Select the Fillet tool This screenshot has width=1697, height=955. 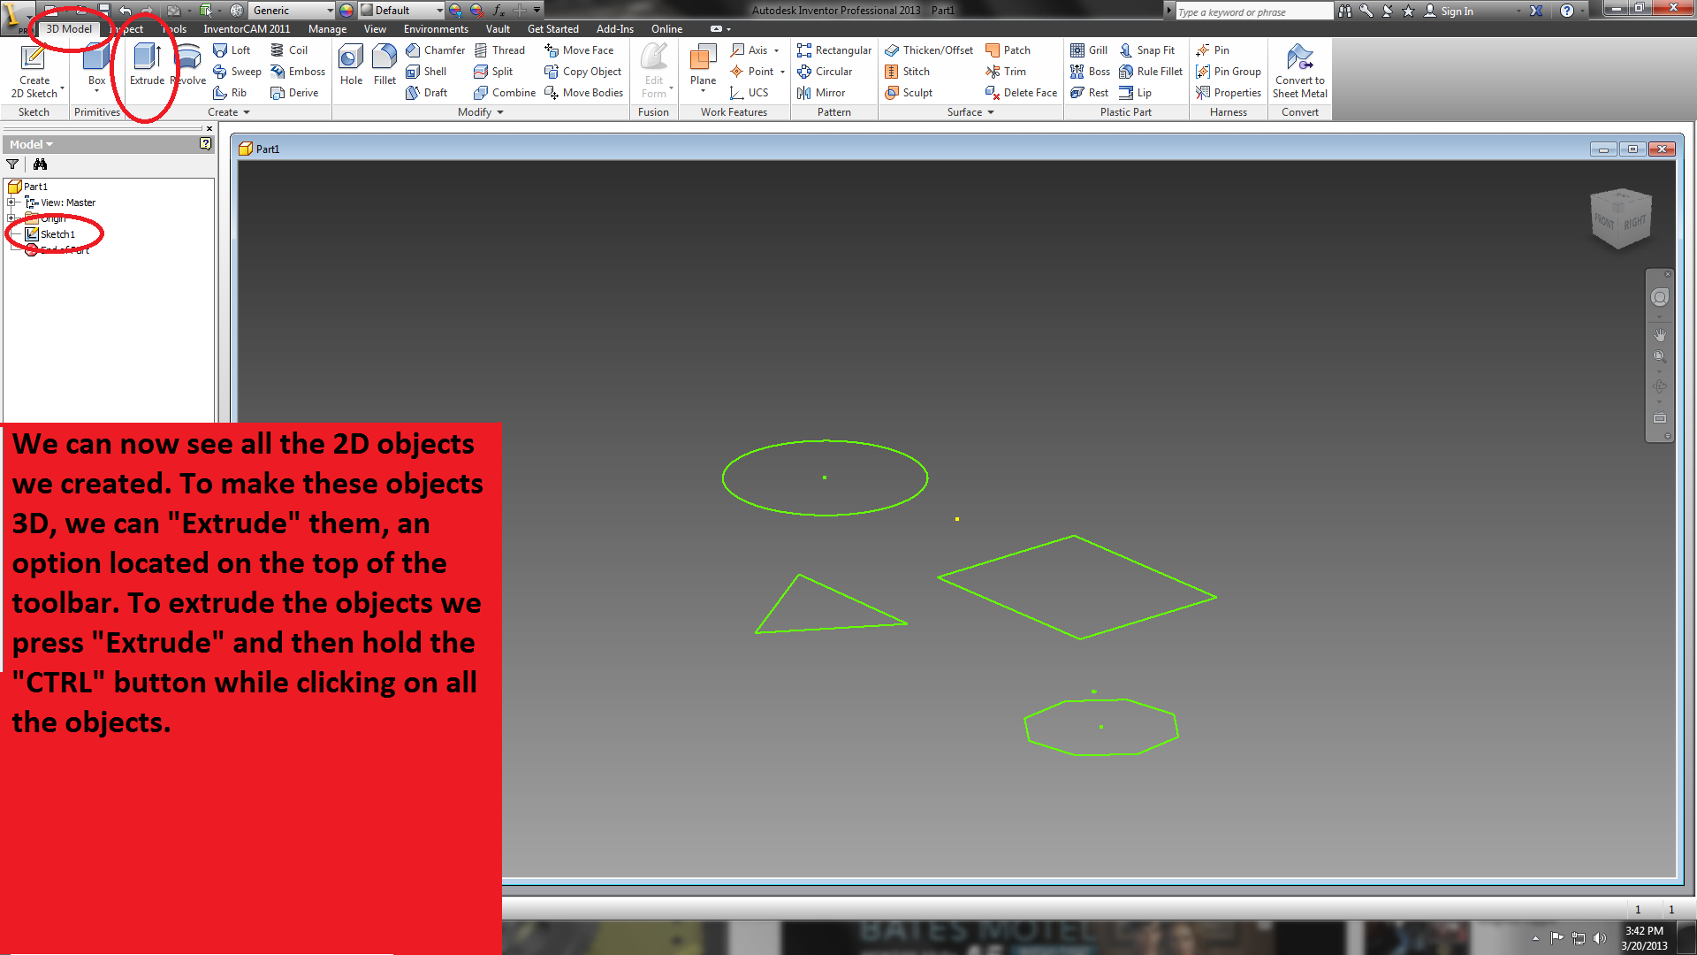384,66
